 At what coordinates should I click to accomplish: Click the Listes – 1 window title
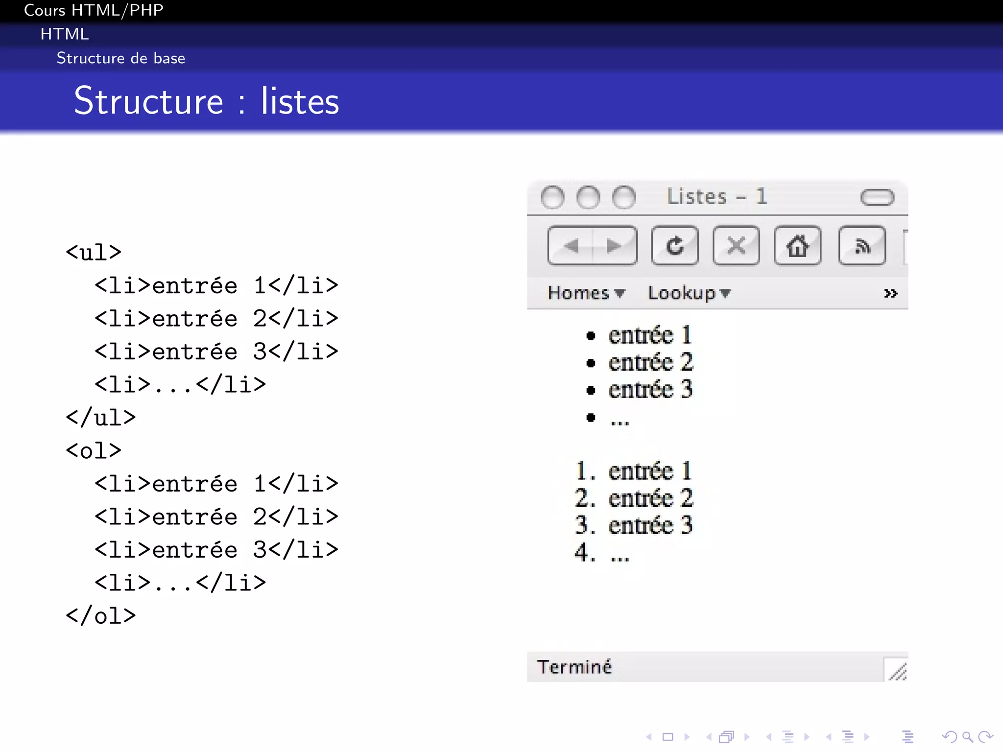point(717,197)
